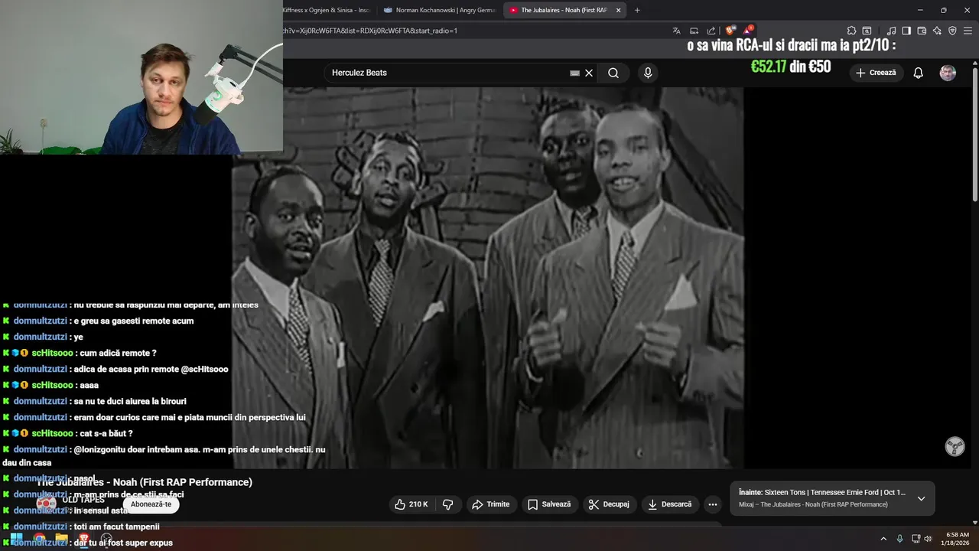
Task: Open the tab search icon in browser toolbar
Action: tap(867, 31)
